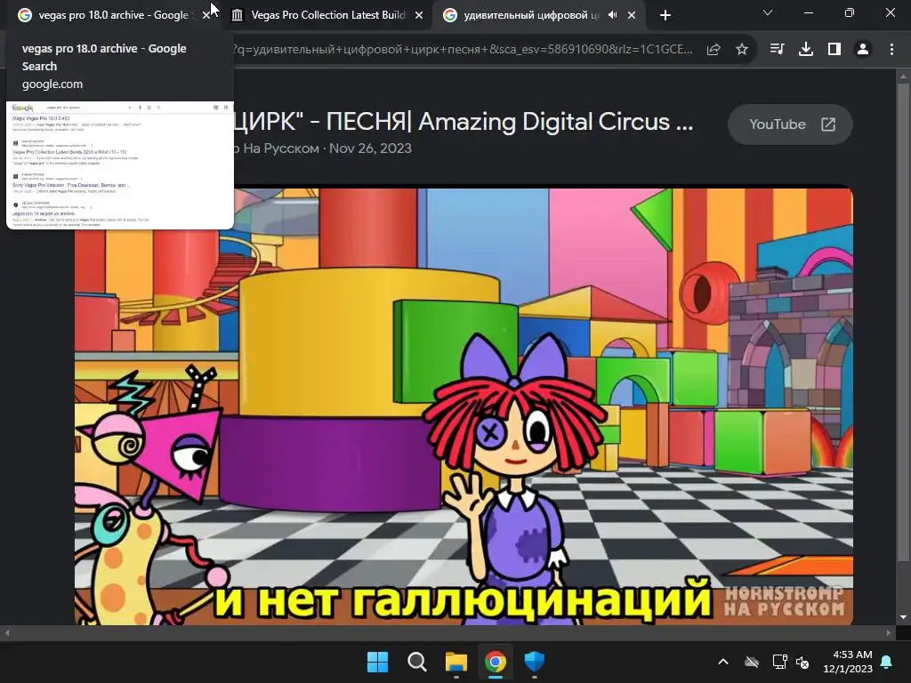Open Windows Security shield in taskbar
The width and height of the screenshot is (911, 683).
(x=535, y=662)
